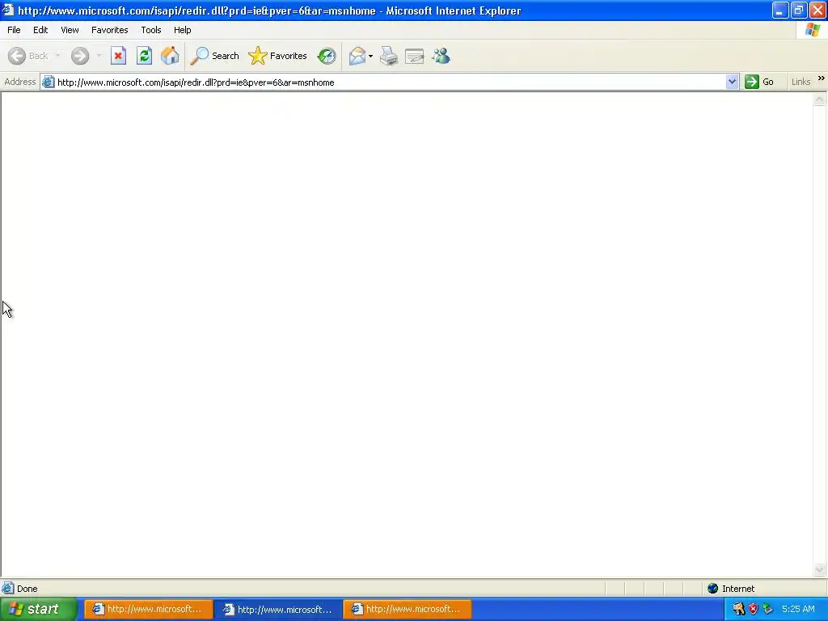This screenshot has height=621, width=828.
Task: Click the Start button
Action: [38, 609]
